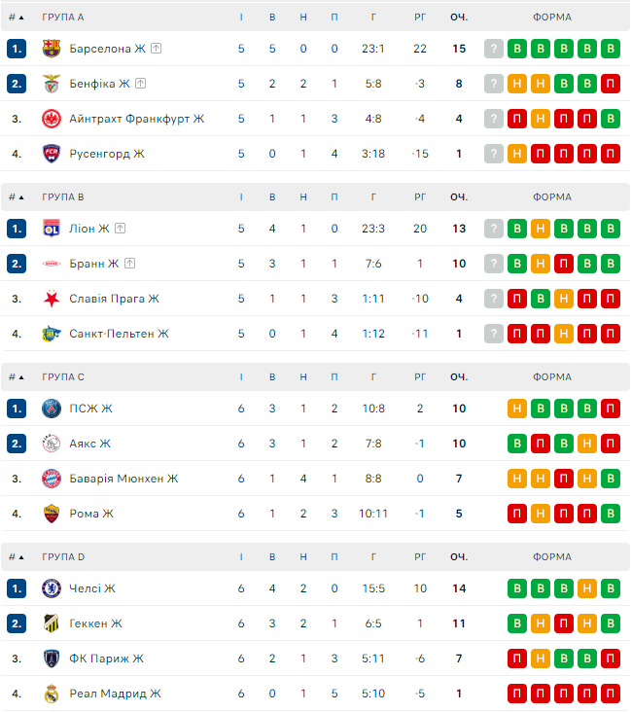Click the Benfica club crest icon
Viewport: 632px width, 712px height.
coord(52,84)
